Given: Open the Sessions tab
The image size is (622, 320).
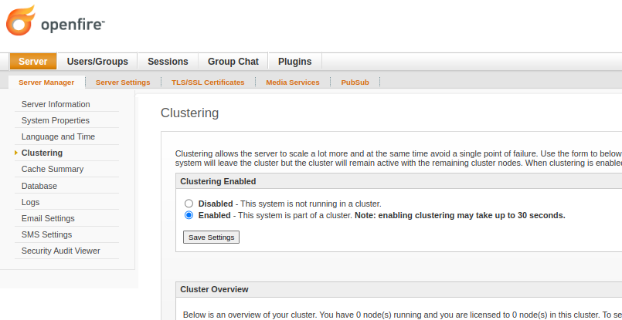Looking at the screenshot, I should click(x=168, y=62).
